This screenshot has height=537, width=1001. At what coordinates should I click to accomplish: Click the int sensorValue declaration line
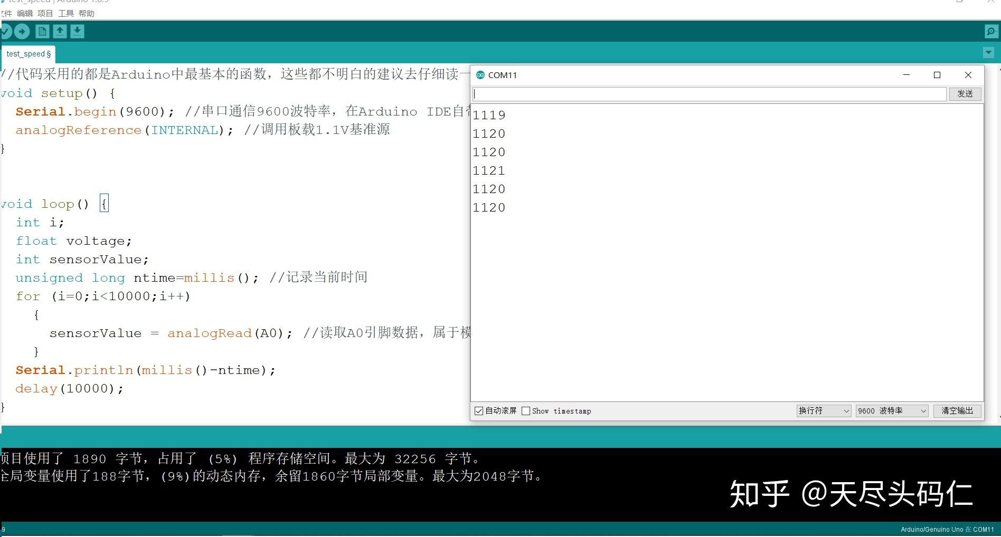point(82,260)
